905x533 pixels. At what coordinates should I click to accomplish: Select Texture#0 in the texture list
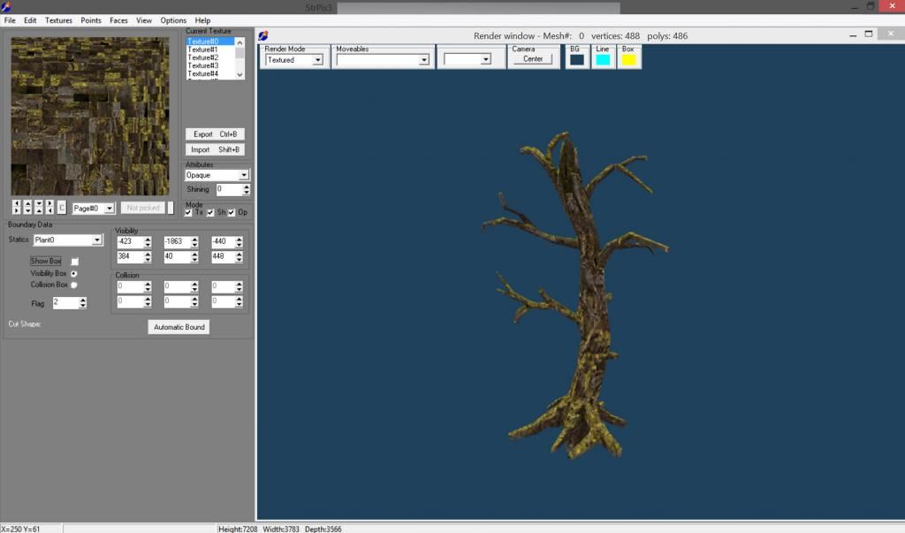(x=210, y=42)
